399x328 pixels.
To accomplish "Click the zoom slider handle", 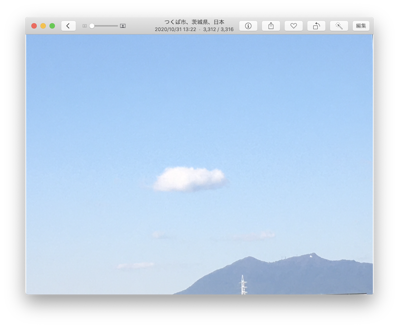I will point(92,26).
